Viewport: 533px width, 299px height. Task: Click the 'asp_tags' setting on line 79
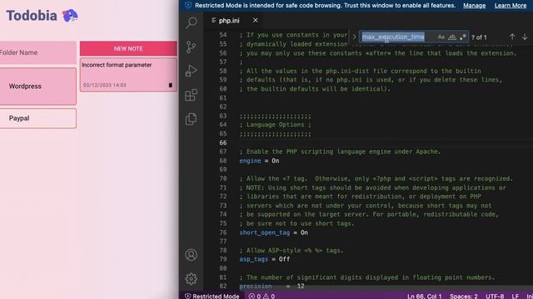[x=253, y=259]
